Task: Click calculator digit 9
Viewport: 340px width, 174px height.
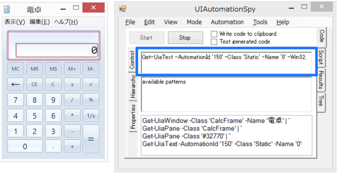Action: pos(54,100)
